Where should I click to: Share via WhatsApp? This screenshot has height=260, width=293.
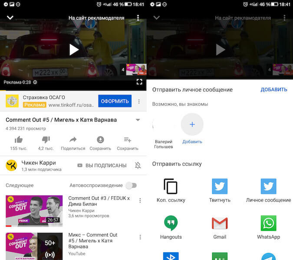[x=268, y=223]
